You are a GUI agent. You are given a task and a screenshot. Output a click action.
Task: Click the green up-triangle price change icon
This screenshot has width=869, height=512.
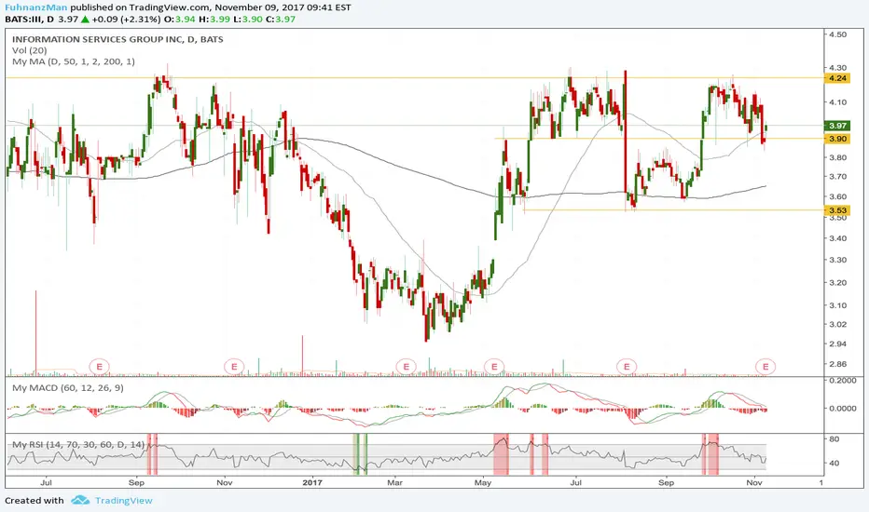tap(85, 20)
